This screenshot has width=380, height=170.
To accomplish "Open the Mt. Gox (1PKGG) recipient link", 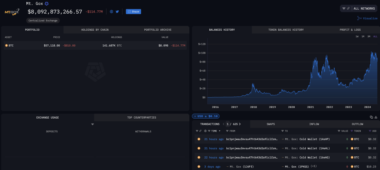I will (x=296, y=166).
